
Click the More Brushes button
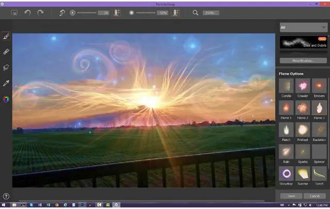click(303, 61)
